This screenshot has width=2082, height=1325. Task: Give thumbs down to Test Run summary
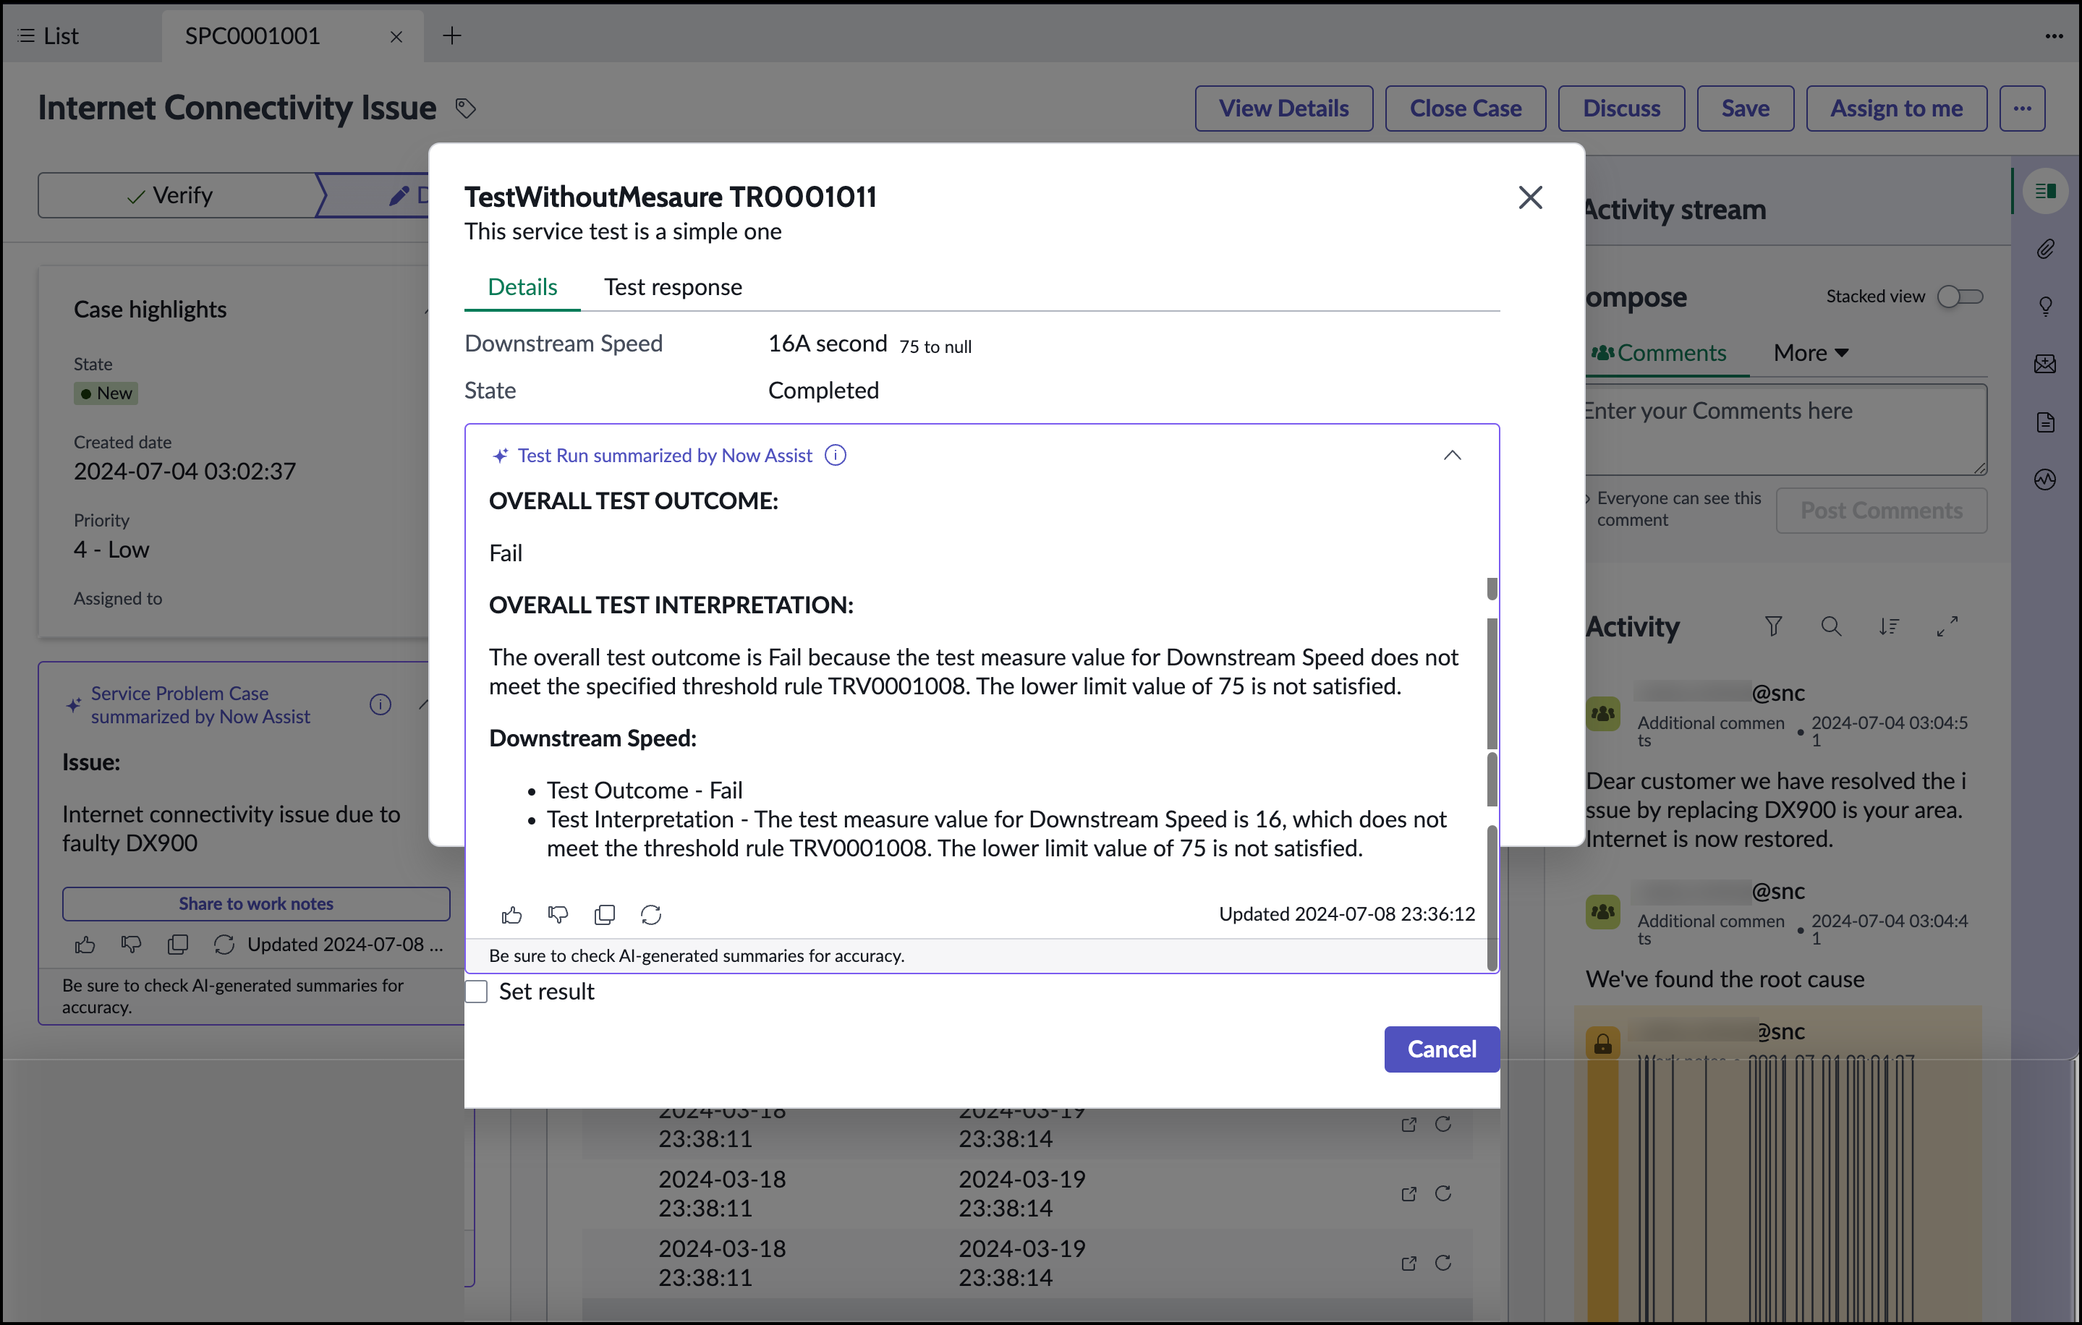coord(558,914)
